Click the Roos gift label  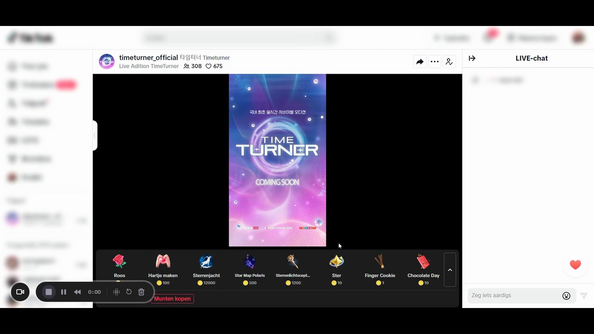(119, 276)
